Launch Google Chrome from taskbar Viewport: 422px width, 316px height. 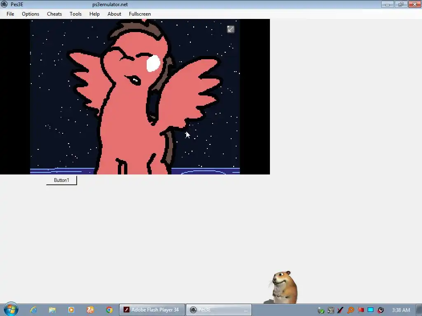tap(109, 310)
